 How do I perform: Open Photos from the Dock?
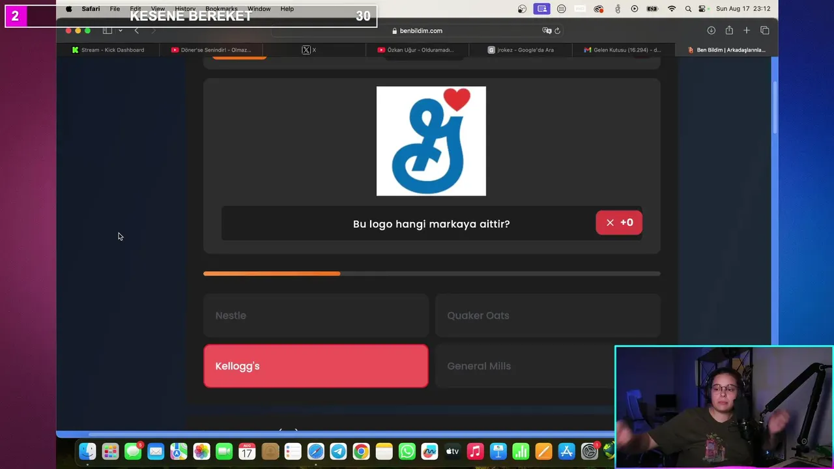click(201, 451)
